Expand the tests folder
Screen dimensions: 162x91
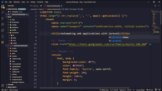(14, 54)
